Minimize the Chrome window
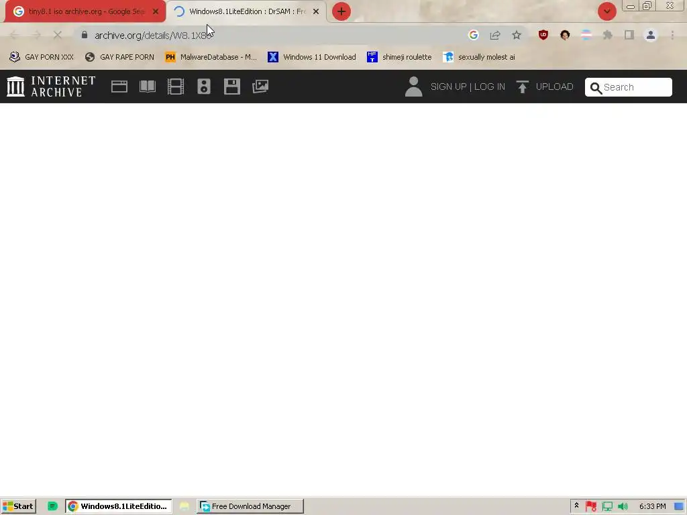 pos(631,6)
